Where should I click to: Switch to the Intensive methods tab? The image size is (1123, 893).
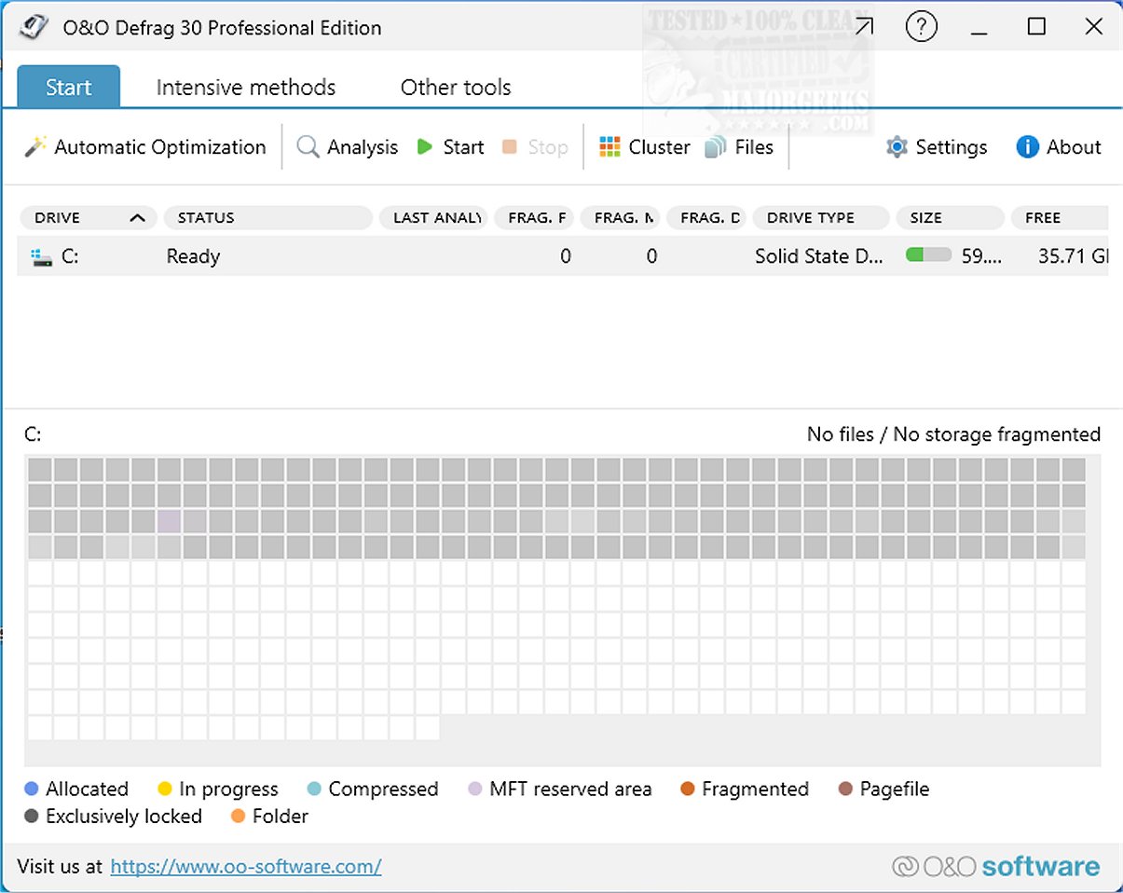click(246, 88)
